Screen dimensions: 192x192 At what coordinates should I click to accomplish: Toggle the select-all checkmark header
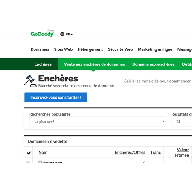tap(29, 153)
